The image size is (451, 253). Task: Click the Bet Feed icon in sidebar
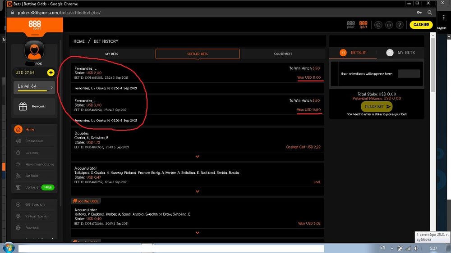pos(18,176)
